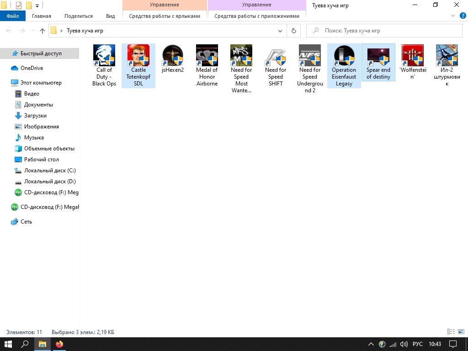Select the 'Wolfenstein' shortcut icon

coord(413,55)
